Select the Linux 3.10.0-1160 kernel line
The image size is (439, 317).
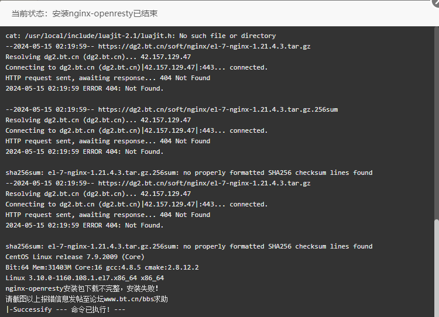(x=84, y=278)
